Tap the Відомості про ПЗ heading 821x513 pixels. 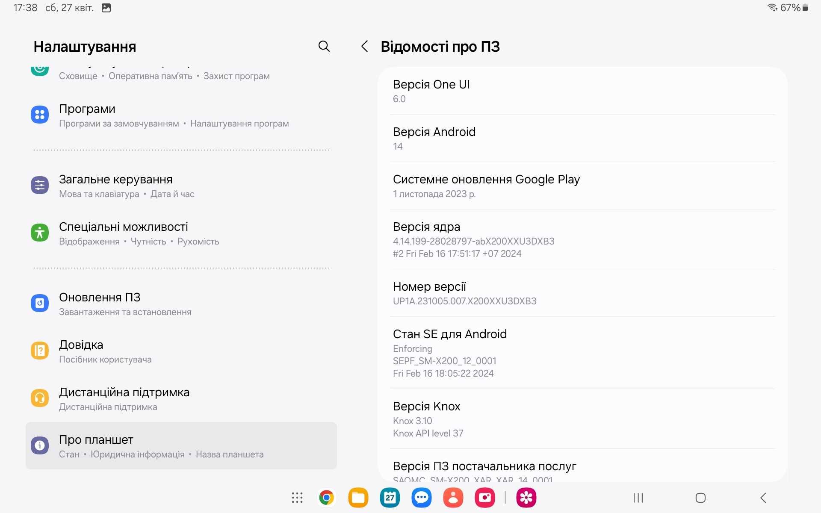point(440,47)
